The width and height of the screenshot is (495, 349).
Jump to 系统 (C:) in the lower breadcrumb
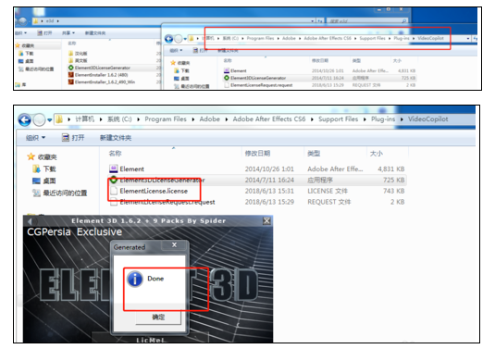(x=119, y=119)
